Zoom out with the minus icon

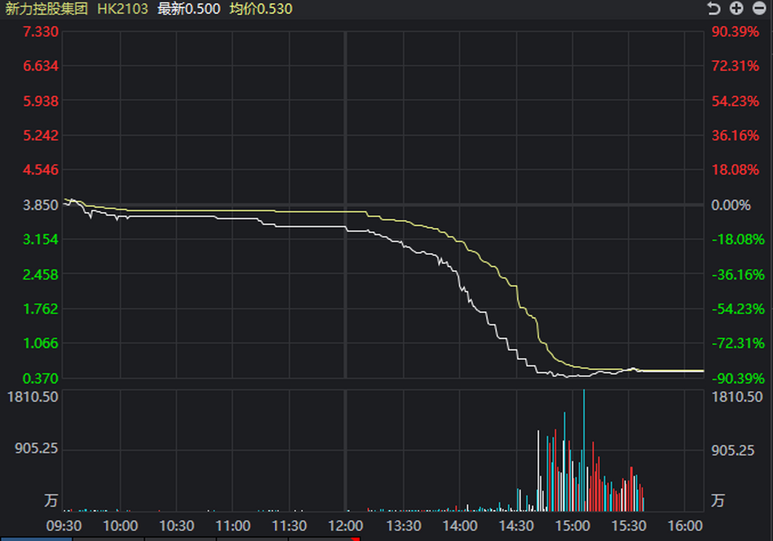pos(759,8)
